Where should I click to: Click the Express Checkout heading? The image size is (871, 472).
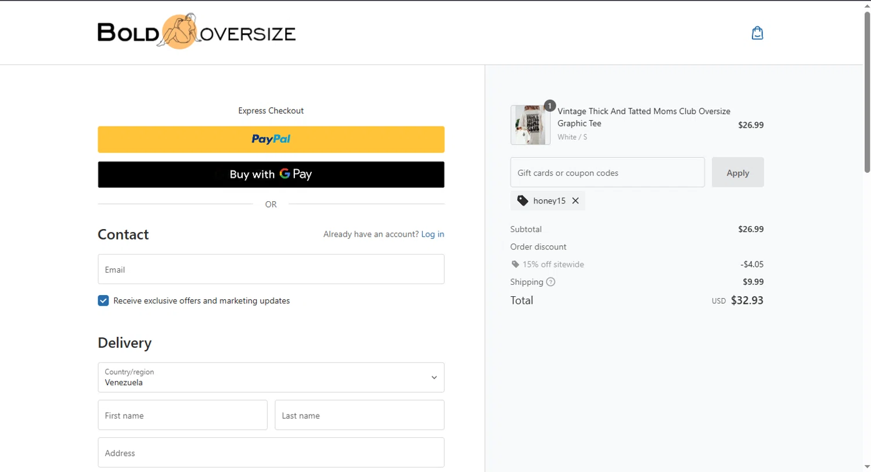pyautogui.click(x=271, y=111)
